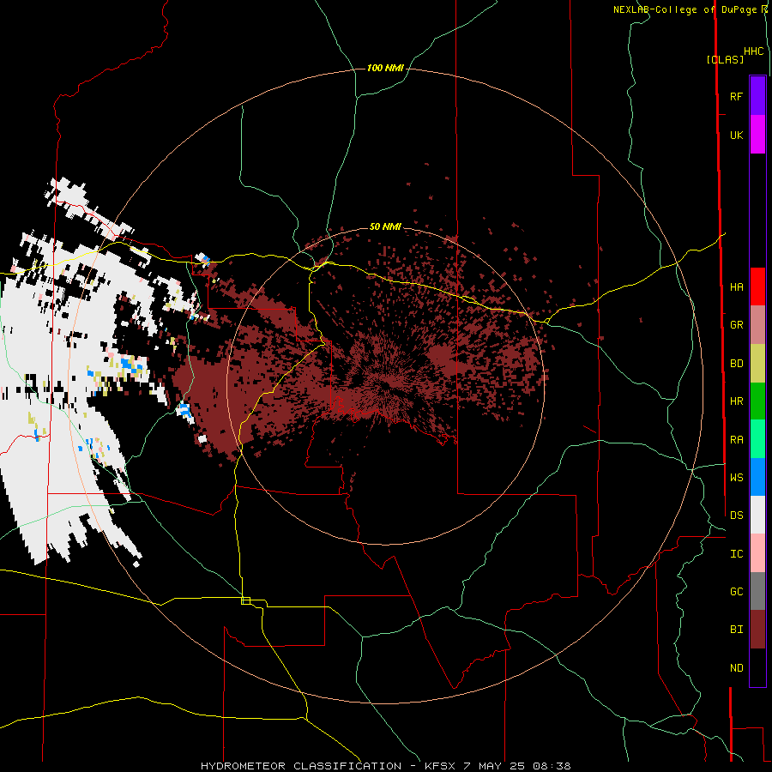This screenshot has width=772, height=772.
Task: Click the red HA legend color swatch
Action: [x=757, y=286]
